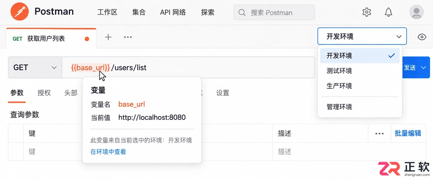Click the 查询参数 section heading
Viewport: 433px width, 180px height.
(25, 114)
